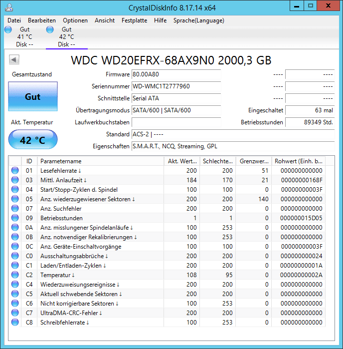Open the Datei menu

coord(14,20)
